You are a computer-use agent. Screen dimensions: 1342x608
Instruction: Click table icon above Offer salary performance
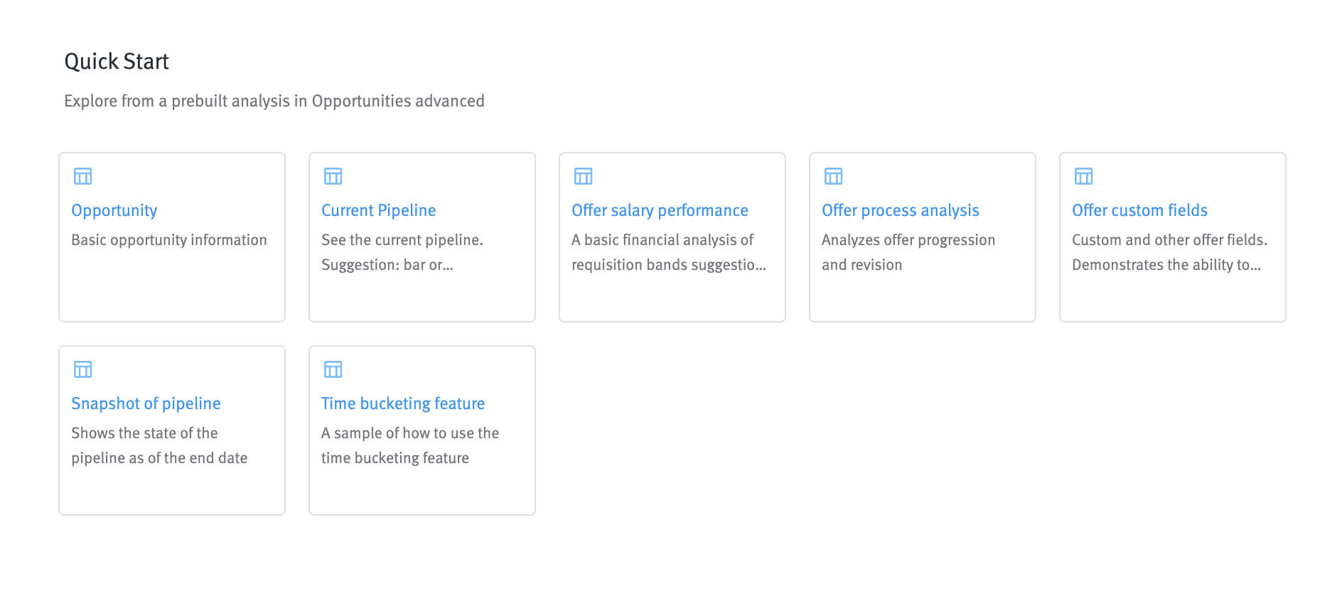pyautogui.click(x=584, y=176)
